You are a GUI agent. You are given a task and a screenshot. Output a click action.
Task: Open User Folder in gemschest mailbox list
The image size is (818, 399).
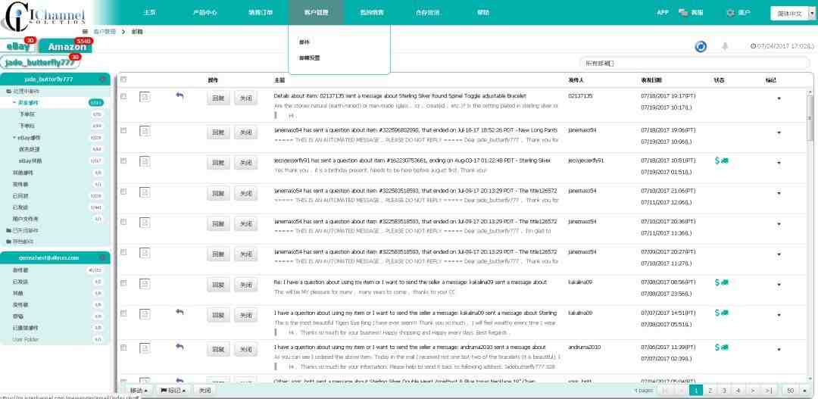(25, 339)
